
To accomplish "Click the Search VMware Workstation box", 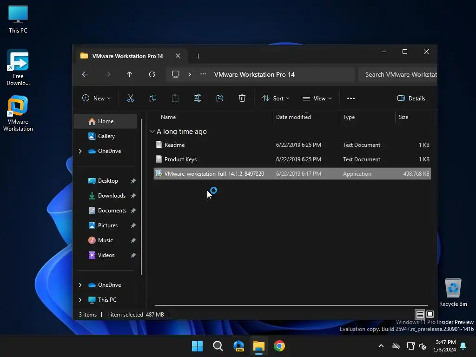I will click(397, 74).
